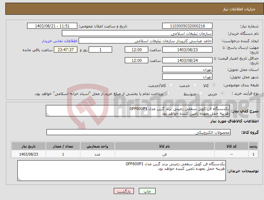This screenshot has height=200, width=264.
Task: Click the بازگشت (back) button
Action: 124,191
